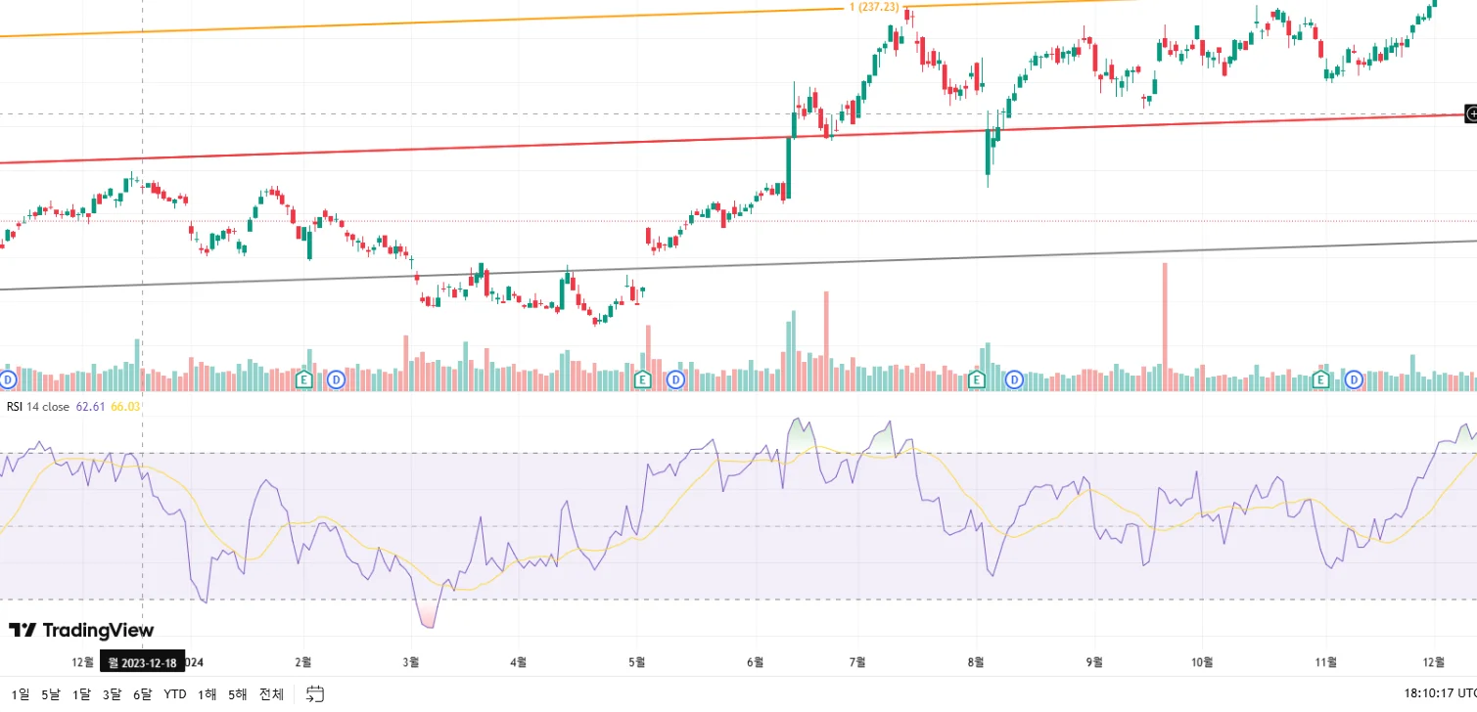Click the purple RSI value 62.61
Image resolution: width=1477 pixels, height=712 pixels.
coord(90,406)
